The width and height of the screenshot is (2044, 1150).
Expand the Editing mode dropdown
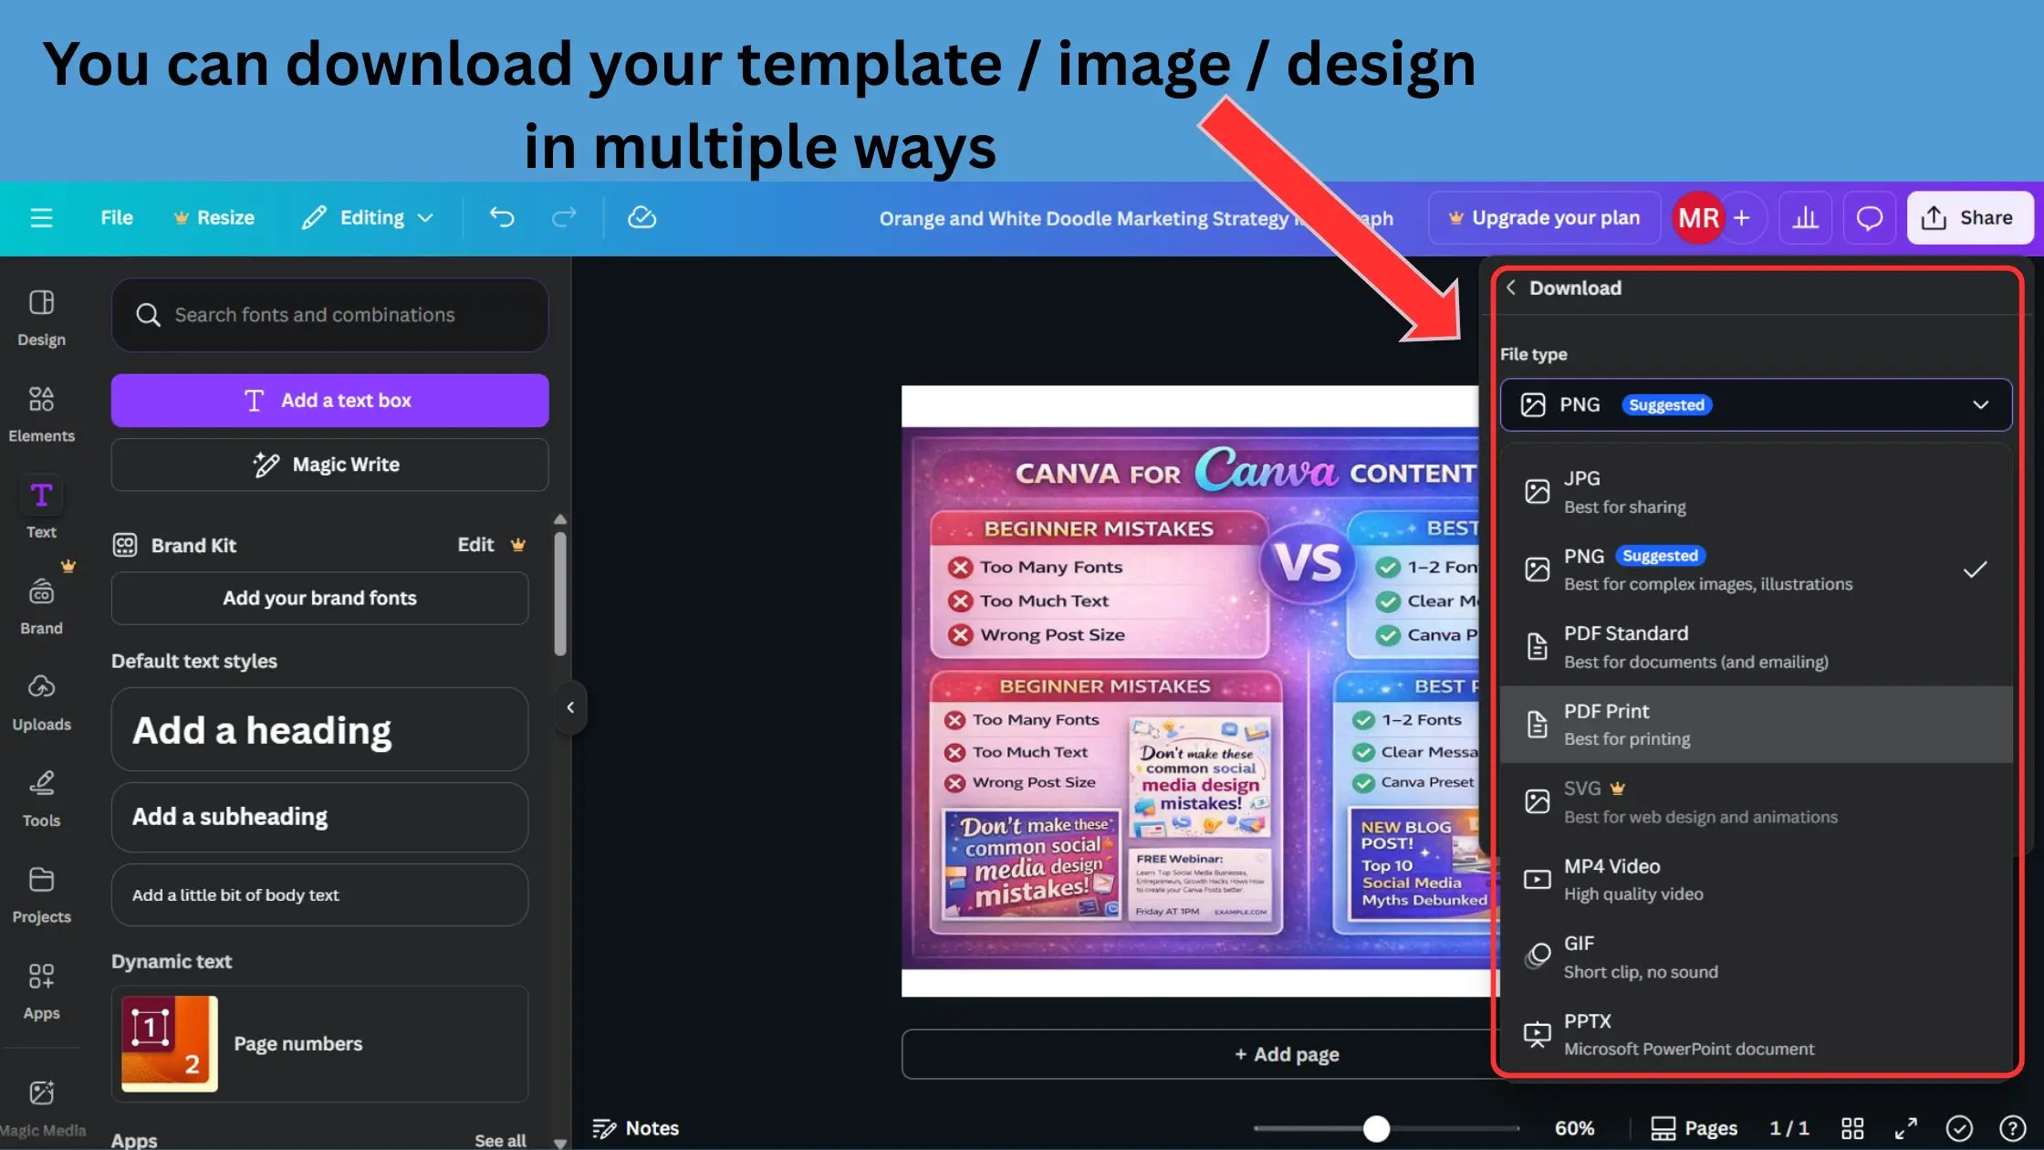pos(368,218)
